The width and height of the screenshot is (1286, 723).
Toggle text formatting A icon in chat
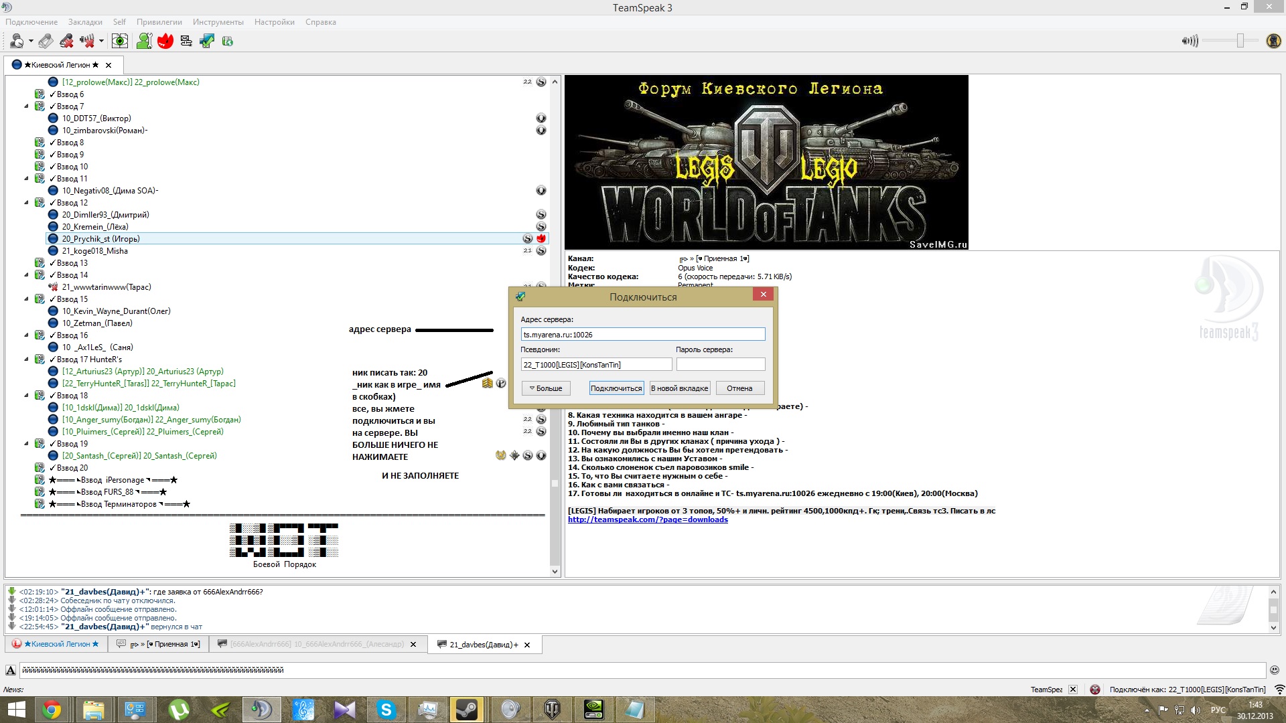11,670
